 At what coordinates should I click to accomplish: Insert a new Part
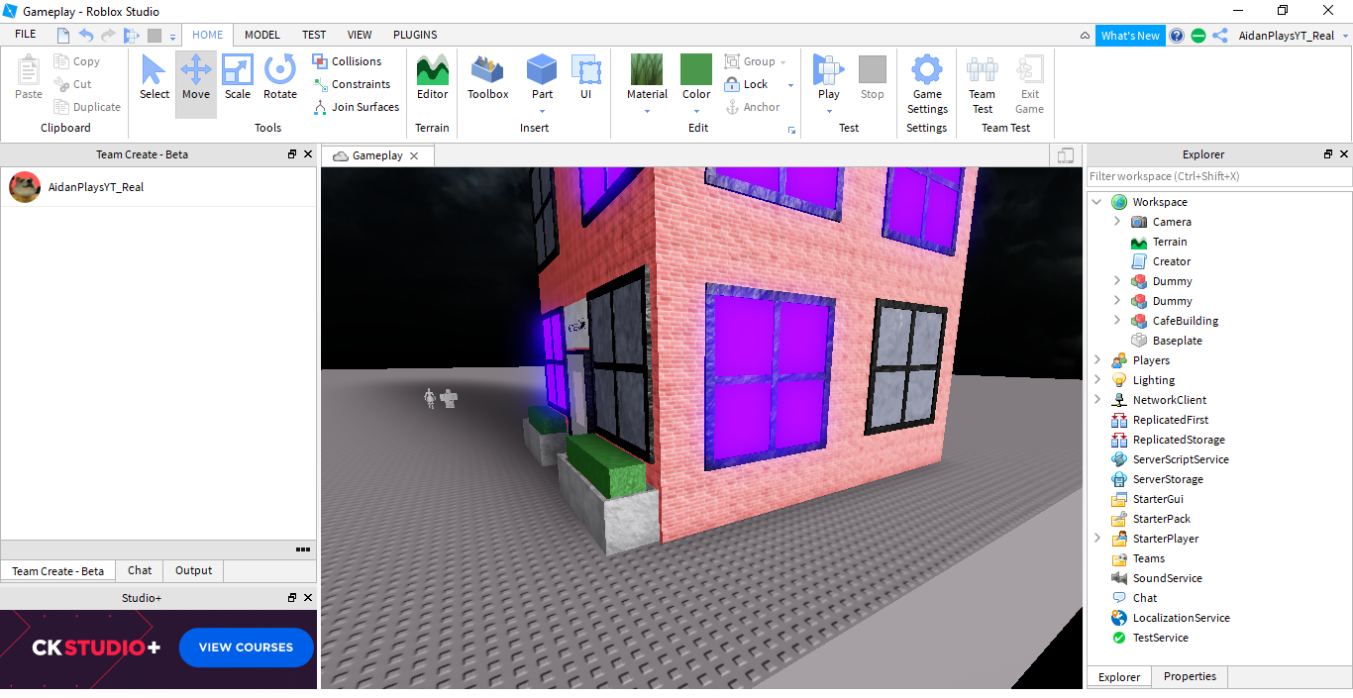coord(542,77)
